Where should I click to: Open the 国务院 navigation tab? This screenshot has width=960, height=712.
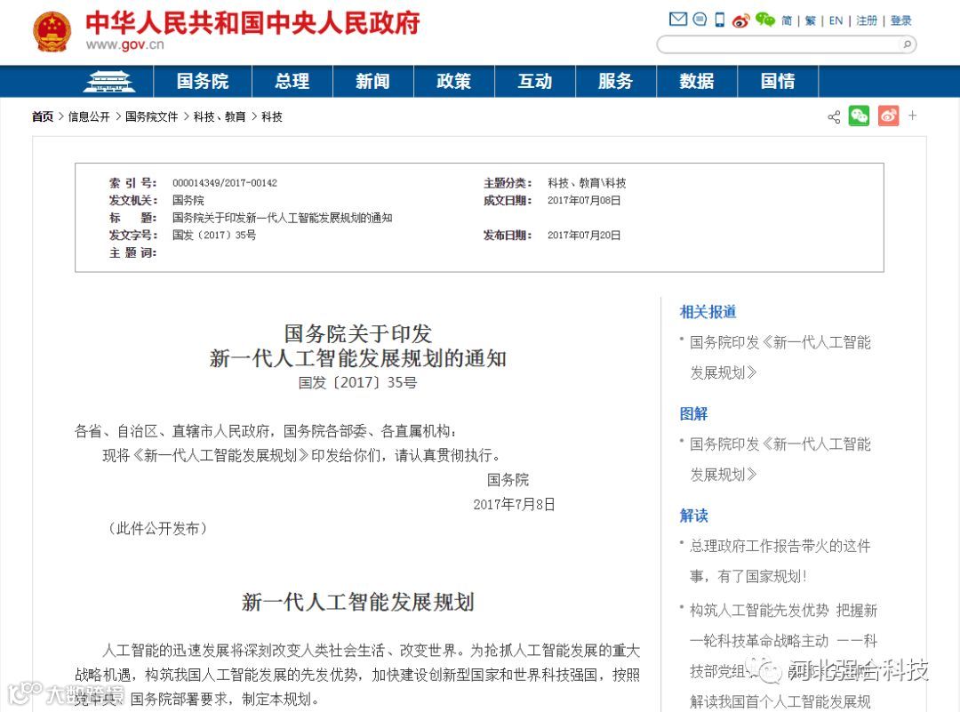[x=202, y=82]
